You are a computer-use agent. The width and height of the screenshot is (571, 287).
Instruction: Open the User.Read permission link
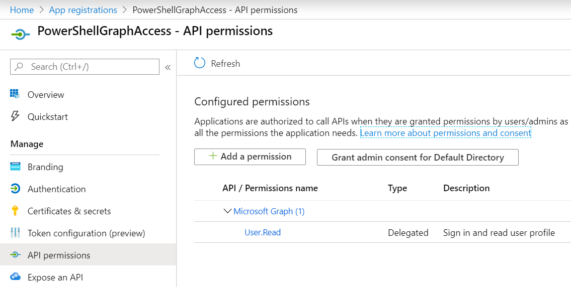pyautogui.click(x=263, y=232)
